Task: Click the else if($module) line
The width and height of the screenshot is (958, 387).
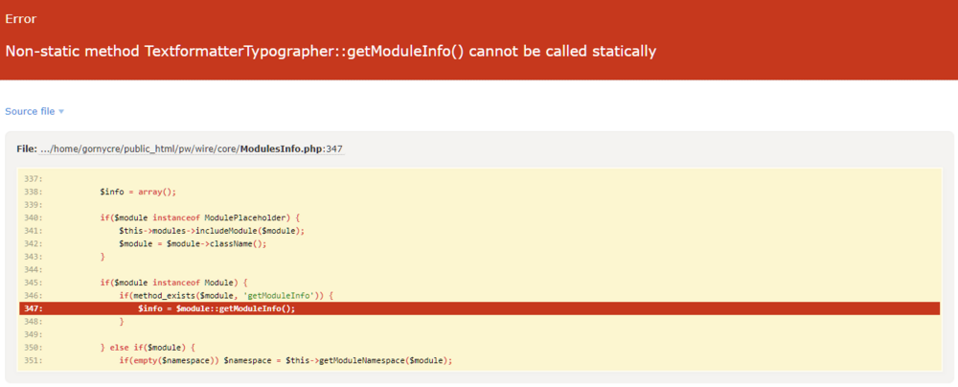Action: 148,347
